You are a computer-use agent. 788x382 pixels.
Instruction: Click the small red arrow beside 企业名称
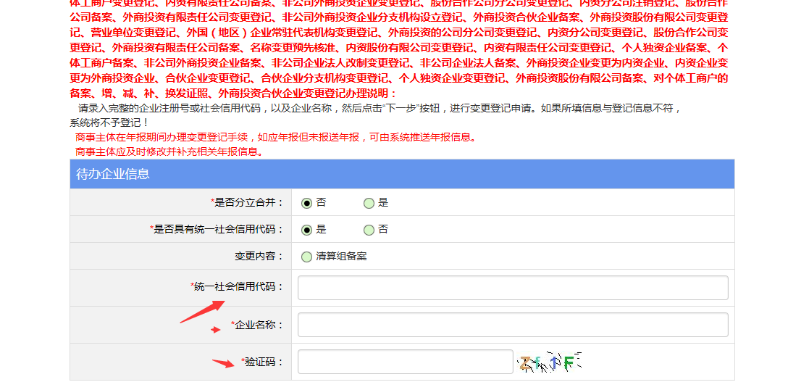215,330
